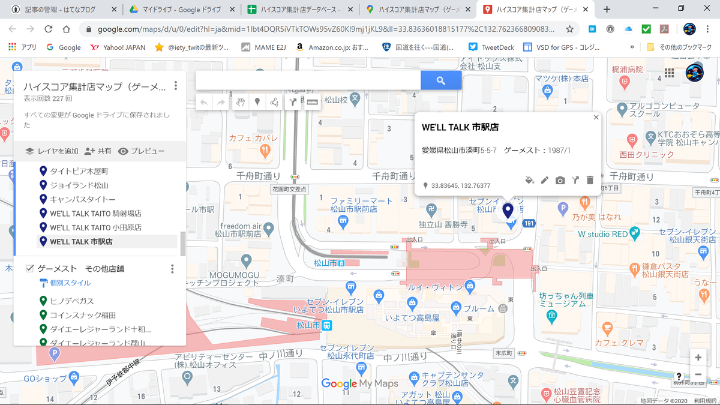Open a new browser tab

click(607, 9)
